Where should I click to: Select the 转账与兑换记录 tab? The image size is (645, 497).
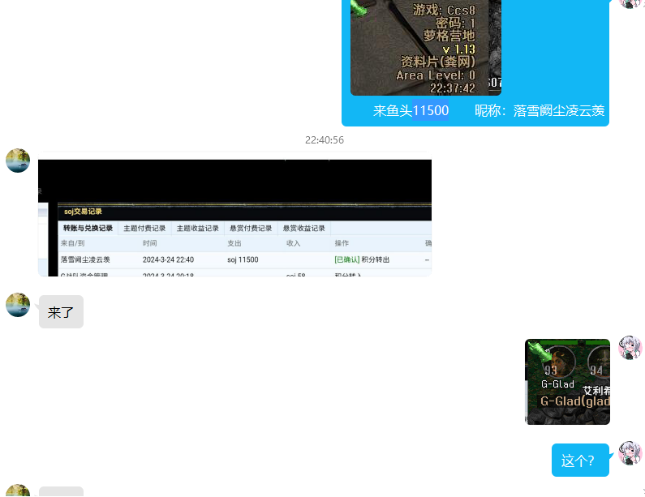pos(88,229)
